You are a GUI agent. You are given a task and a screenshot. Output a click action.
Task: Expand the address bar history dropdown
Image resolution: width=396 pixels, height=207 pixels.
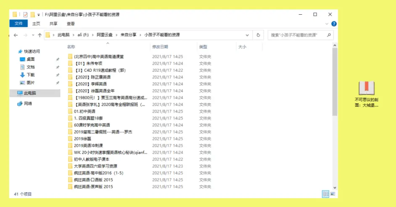[x=247, y=35]
